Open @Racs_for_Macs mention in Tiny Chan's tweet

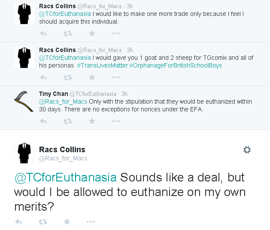pyautogui.click(x=63, y=102)
